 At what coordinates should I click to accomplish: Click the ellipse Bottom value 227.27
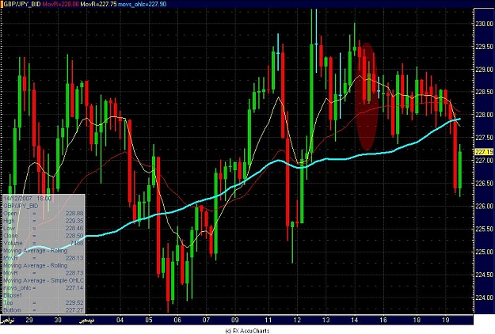tap(74, 310)
